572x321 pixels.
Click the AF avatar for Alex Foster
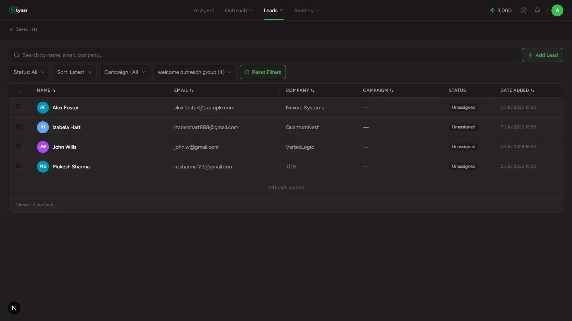43,108
